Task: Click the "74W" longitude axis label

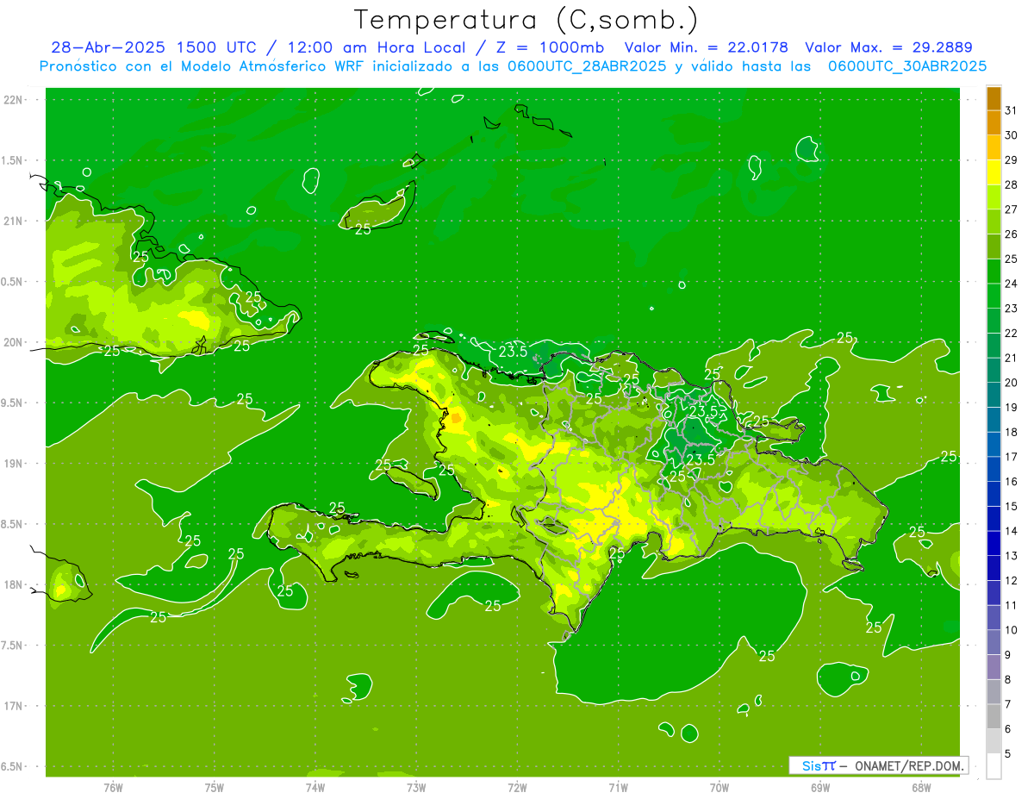Action: tap(315, 788)
